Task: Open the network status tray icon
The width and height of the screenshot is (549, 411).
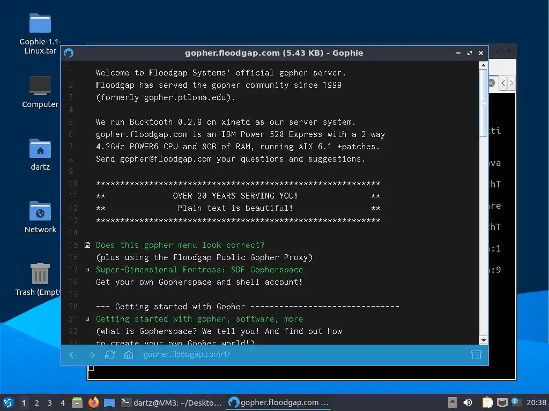Action: pos(502,402)
